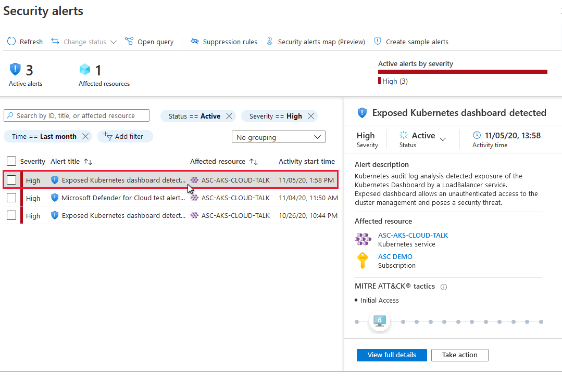Click the Refresh icon in the toolbar
This screenshot has height=377, width=562.
[x=11, y=42]
